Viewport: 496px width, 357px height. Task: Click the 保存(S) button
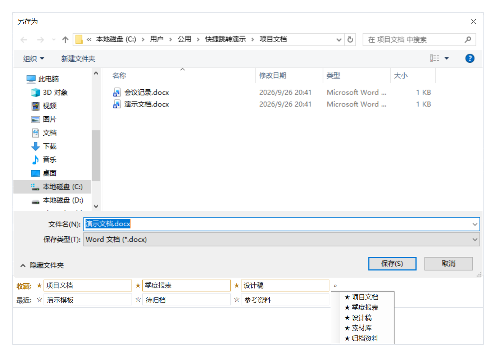(x=392, y=264)
